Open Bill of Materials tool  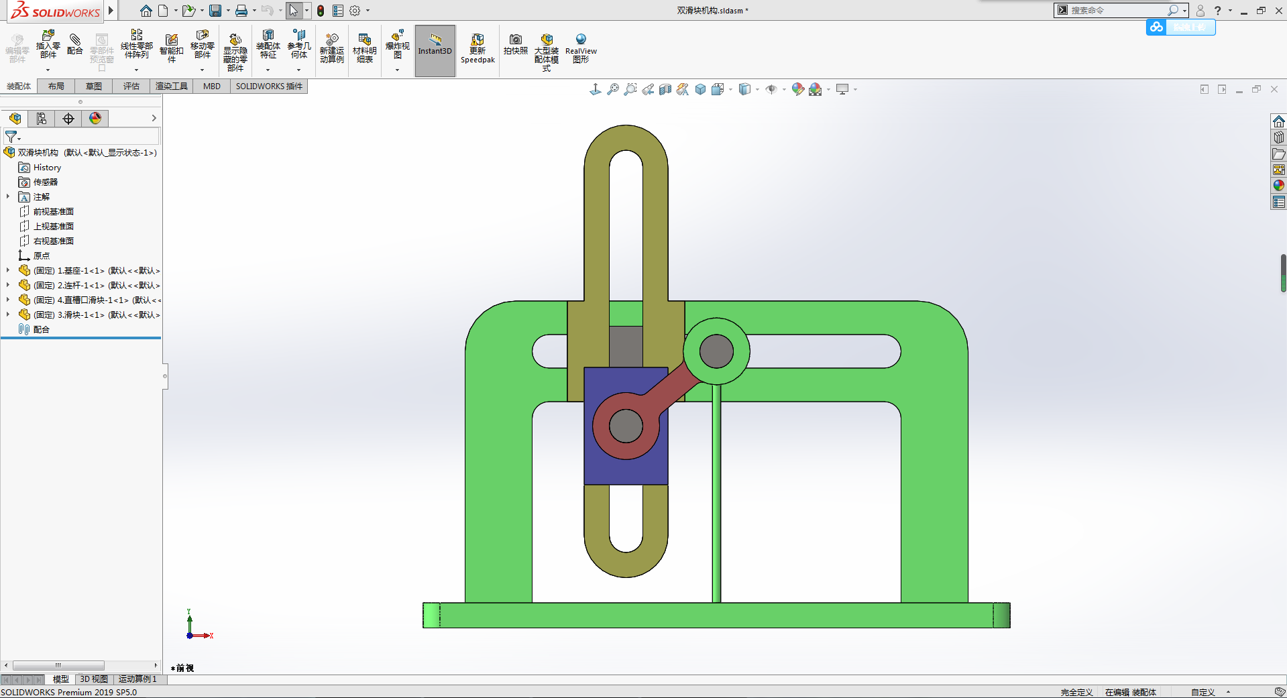pos(364,48)
